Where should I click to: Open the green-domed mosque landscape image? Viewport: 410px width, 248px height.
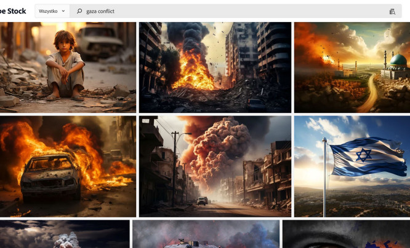point(352,68)
